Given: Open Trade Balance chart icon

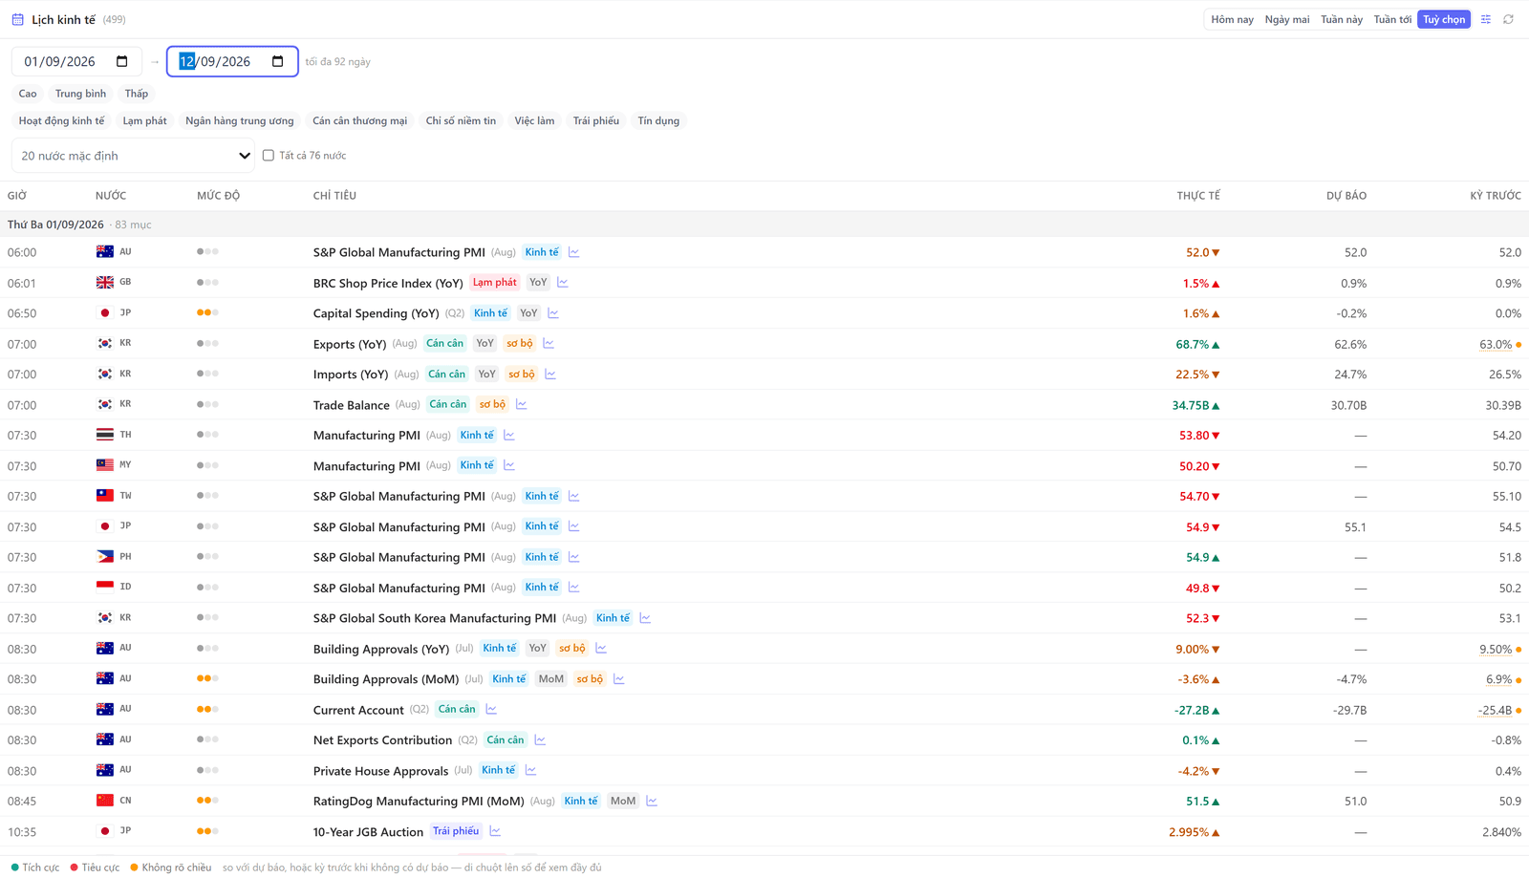Looking at the screenshot, I should pos(522,405).
